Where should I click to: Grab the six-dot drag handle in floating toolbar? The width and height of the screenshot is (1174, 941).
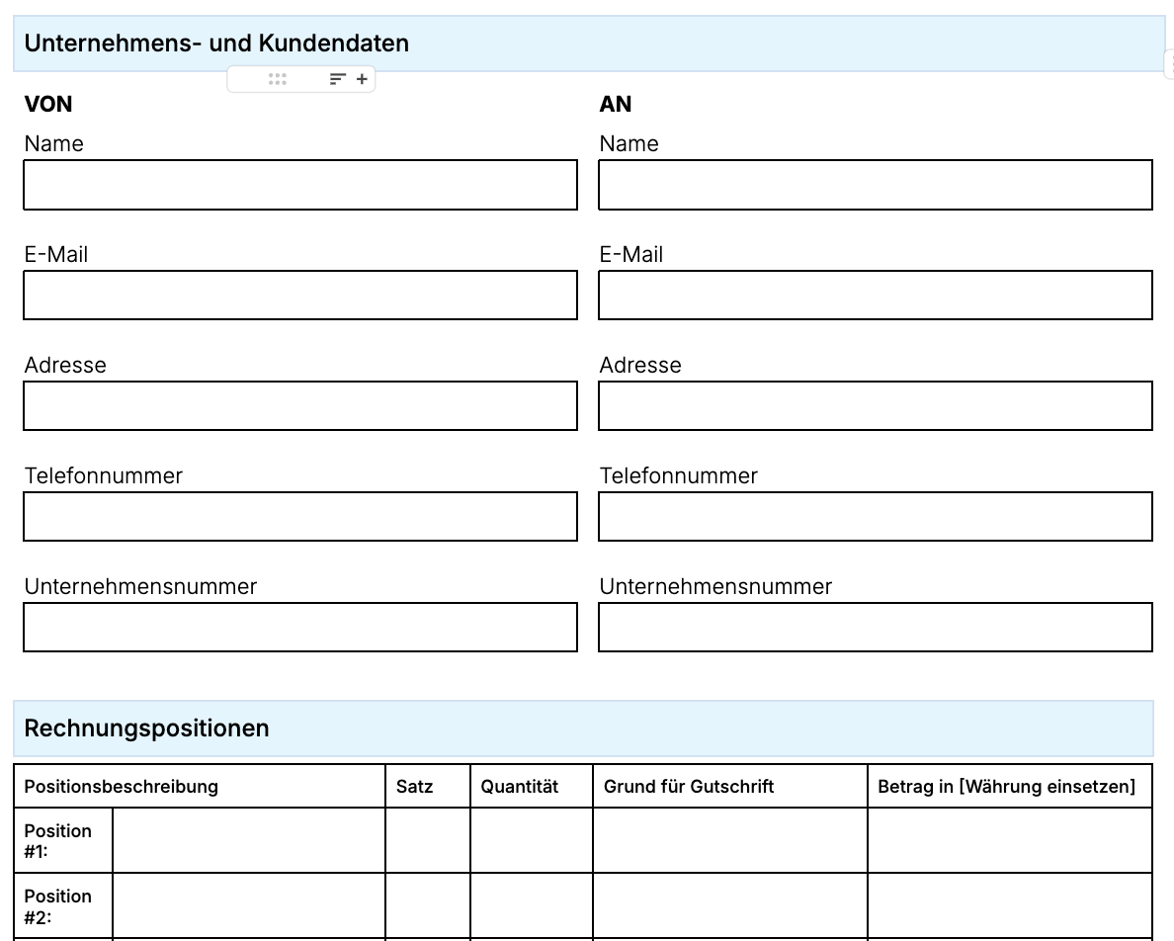(x=277, y=79)
